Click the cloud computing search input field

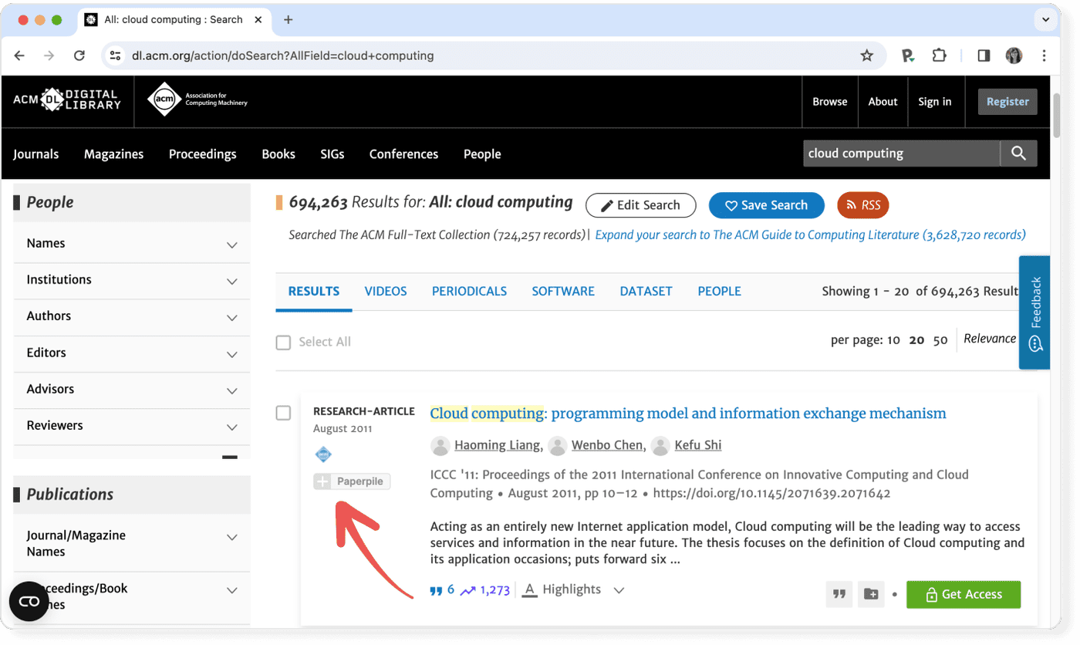pyautogui.click(x=901, y=153)
